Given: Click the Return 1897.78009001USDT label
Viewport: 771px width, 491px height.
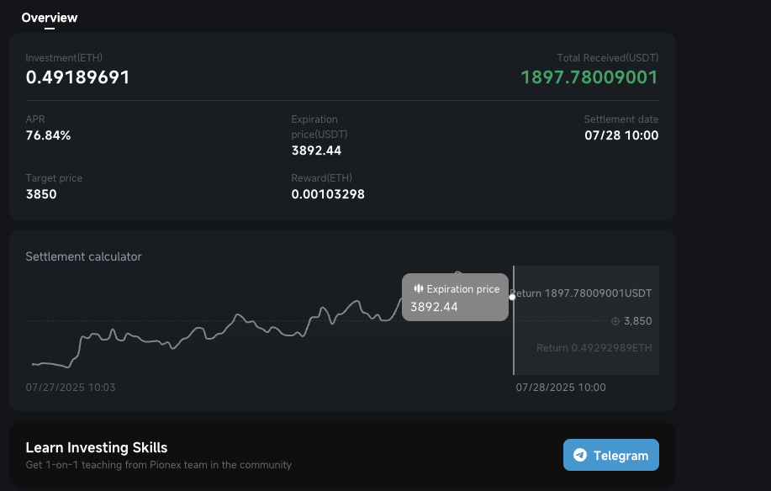Looking at the screenshot, I should click(x=581, y=293).
